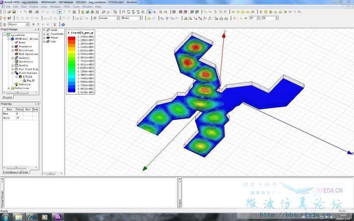The width and height of the screenshot is (354, 221).
Task: Open the XY drawing plane dropdown
Action: (258, 18)
